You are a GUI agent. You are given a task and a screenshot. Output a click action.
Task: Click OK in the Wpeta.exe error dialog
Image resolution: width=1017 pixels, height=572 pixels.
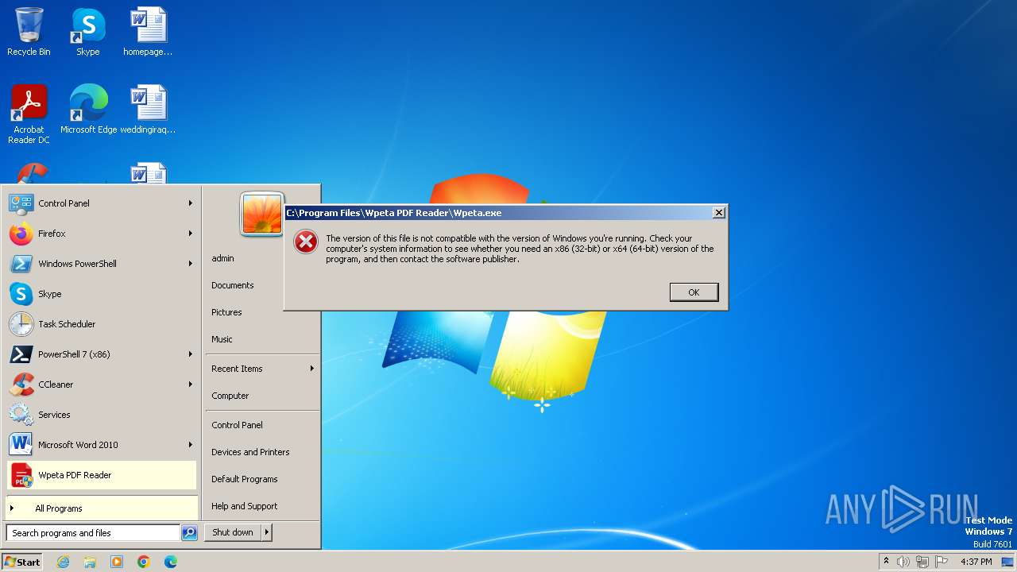(694, 292)
